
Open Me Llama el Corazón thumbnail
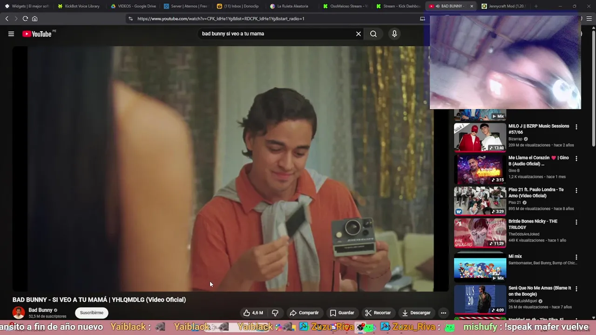tap(480, 169)
